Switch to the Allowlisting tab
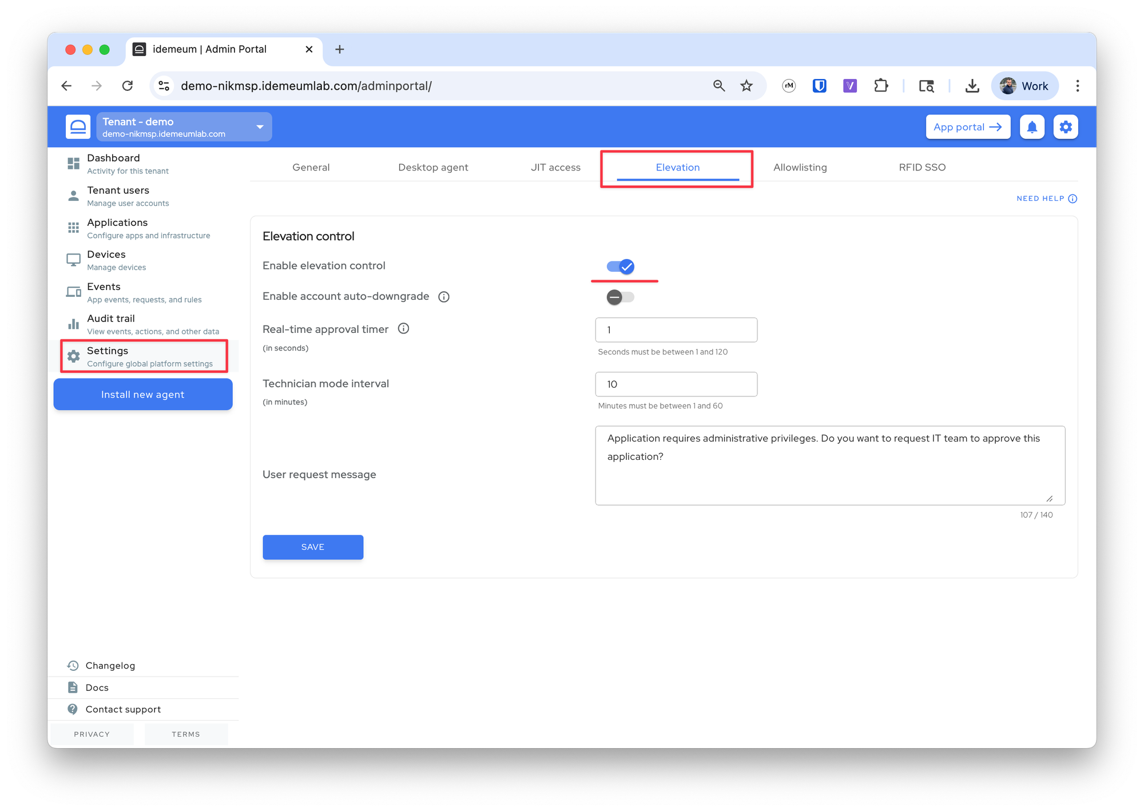Viewport: 1144px width, 811px height. 800,168
